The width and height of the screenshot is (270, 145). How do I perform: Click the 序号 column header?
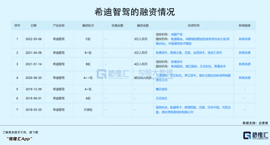[x=17, y=25]
